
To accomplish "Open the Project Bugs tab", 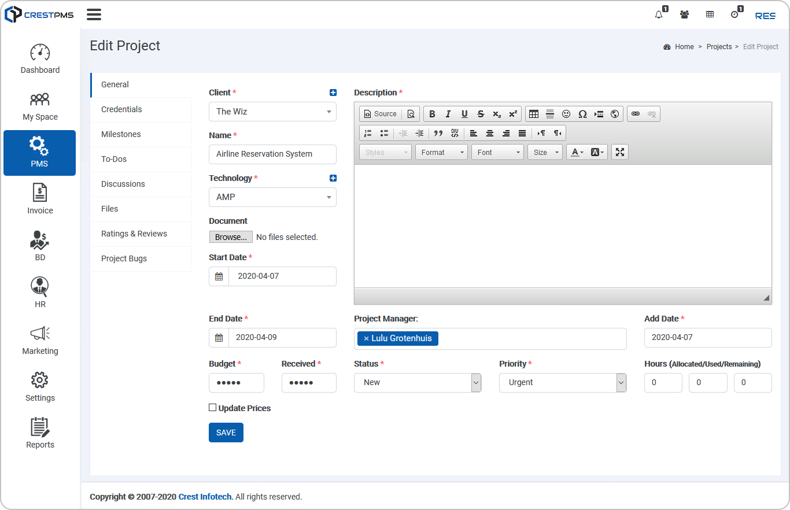I will pos(124,258).
